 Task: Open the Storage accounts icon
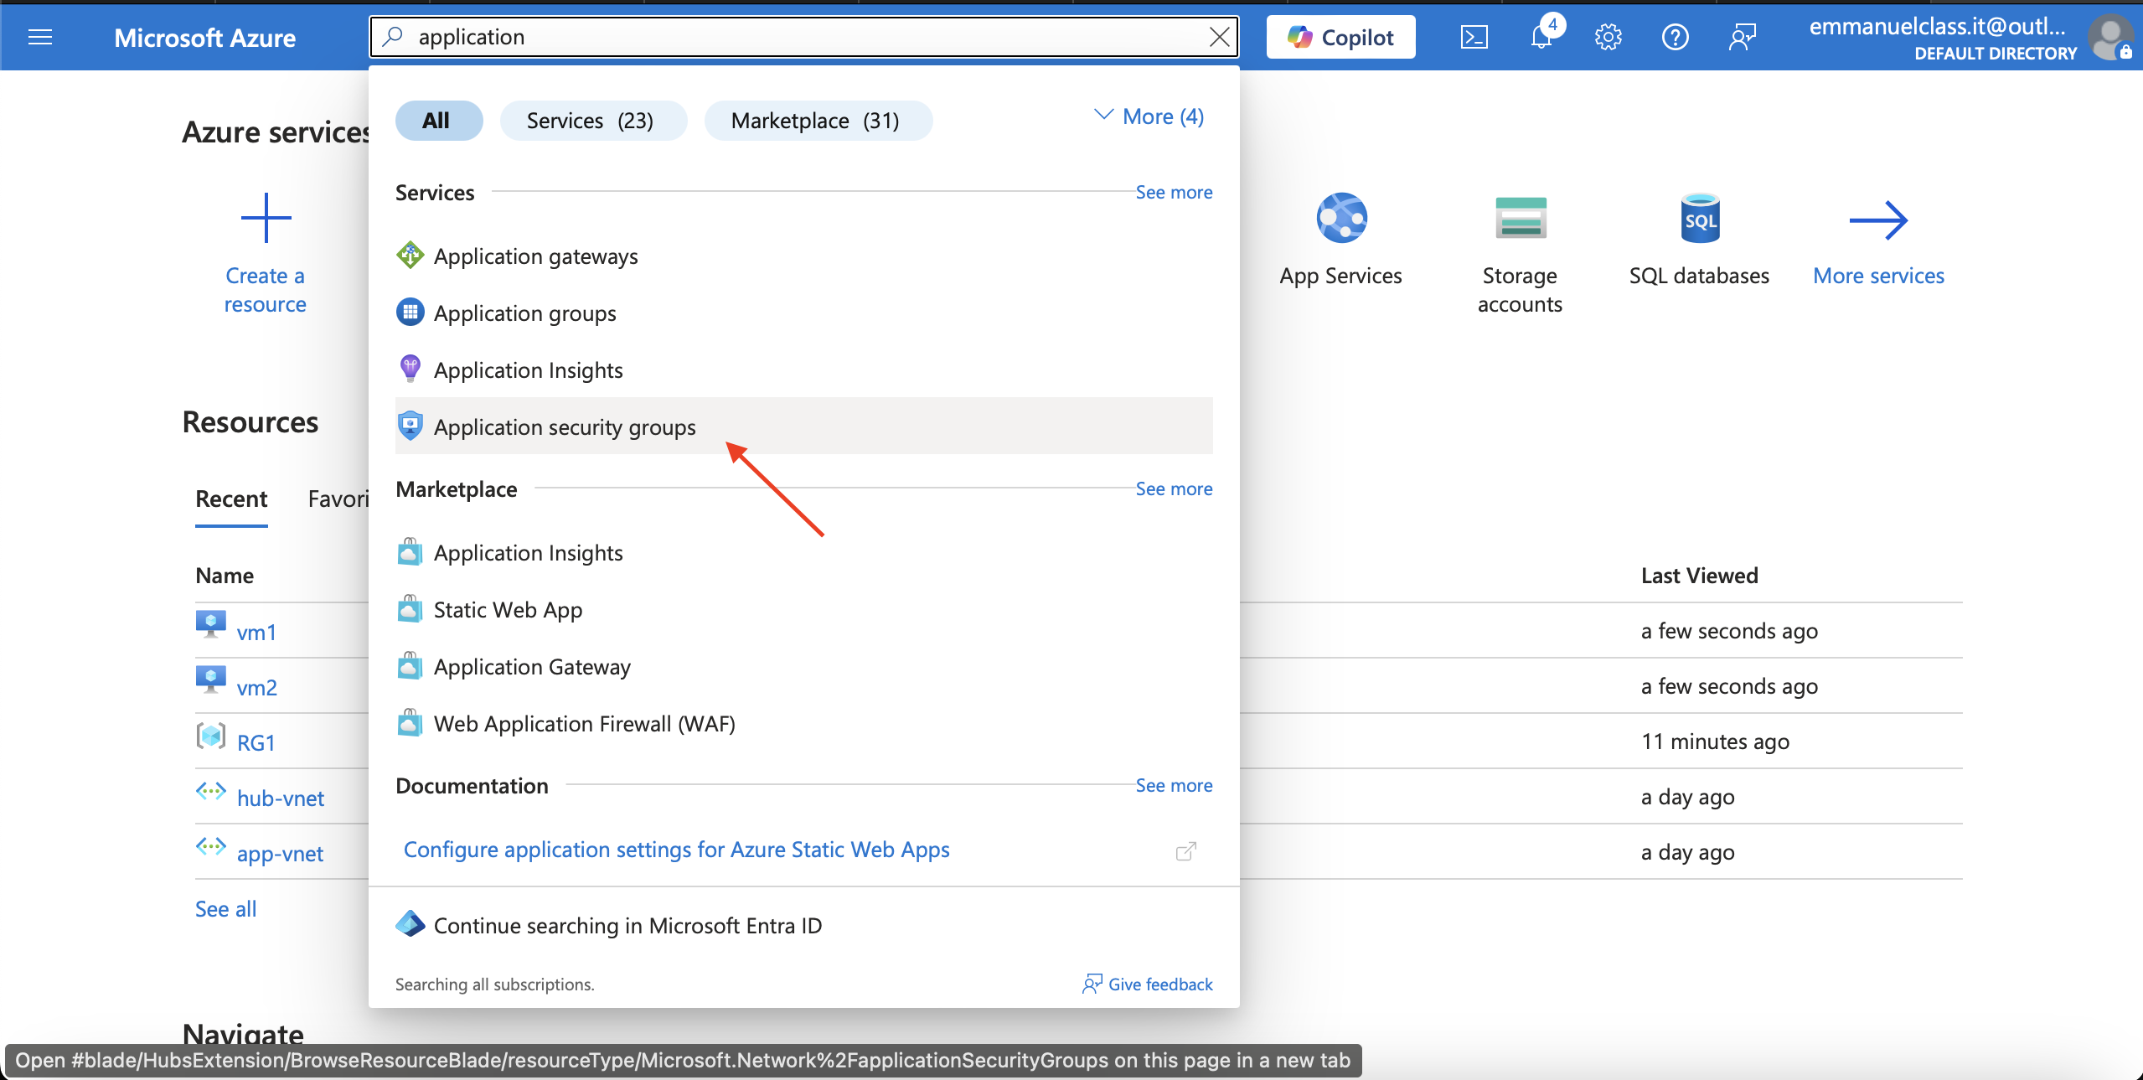[x=1520, y=218]
